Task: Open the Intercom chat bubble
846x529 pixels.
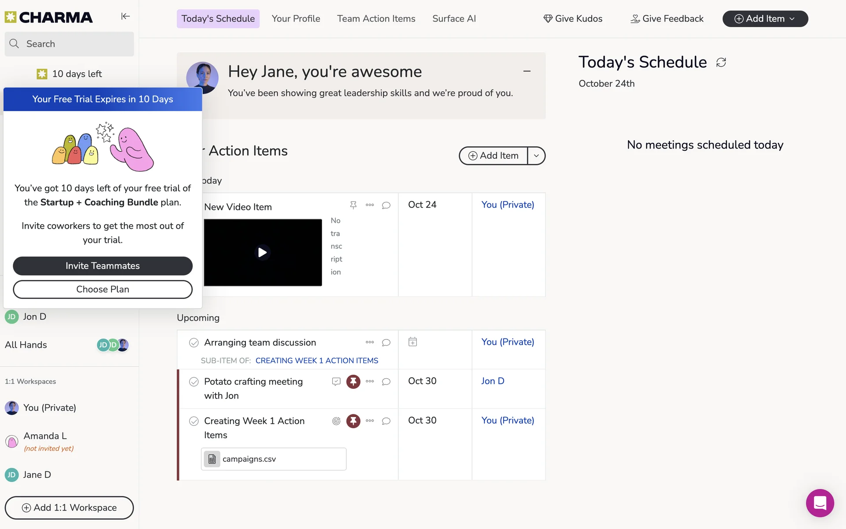Action: [x=820, y=503]
